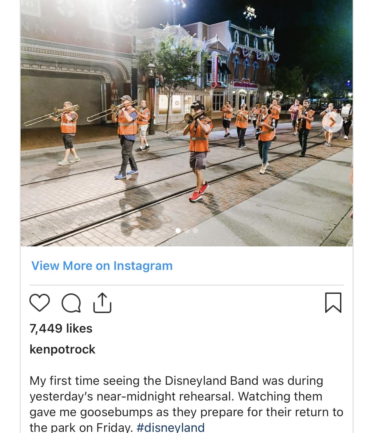
Task: Open the View More on Instagram link
Action: 102,266
